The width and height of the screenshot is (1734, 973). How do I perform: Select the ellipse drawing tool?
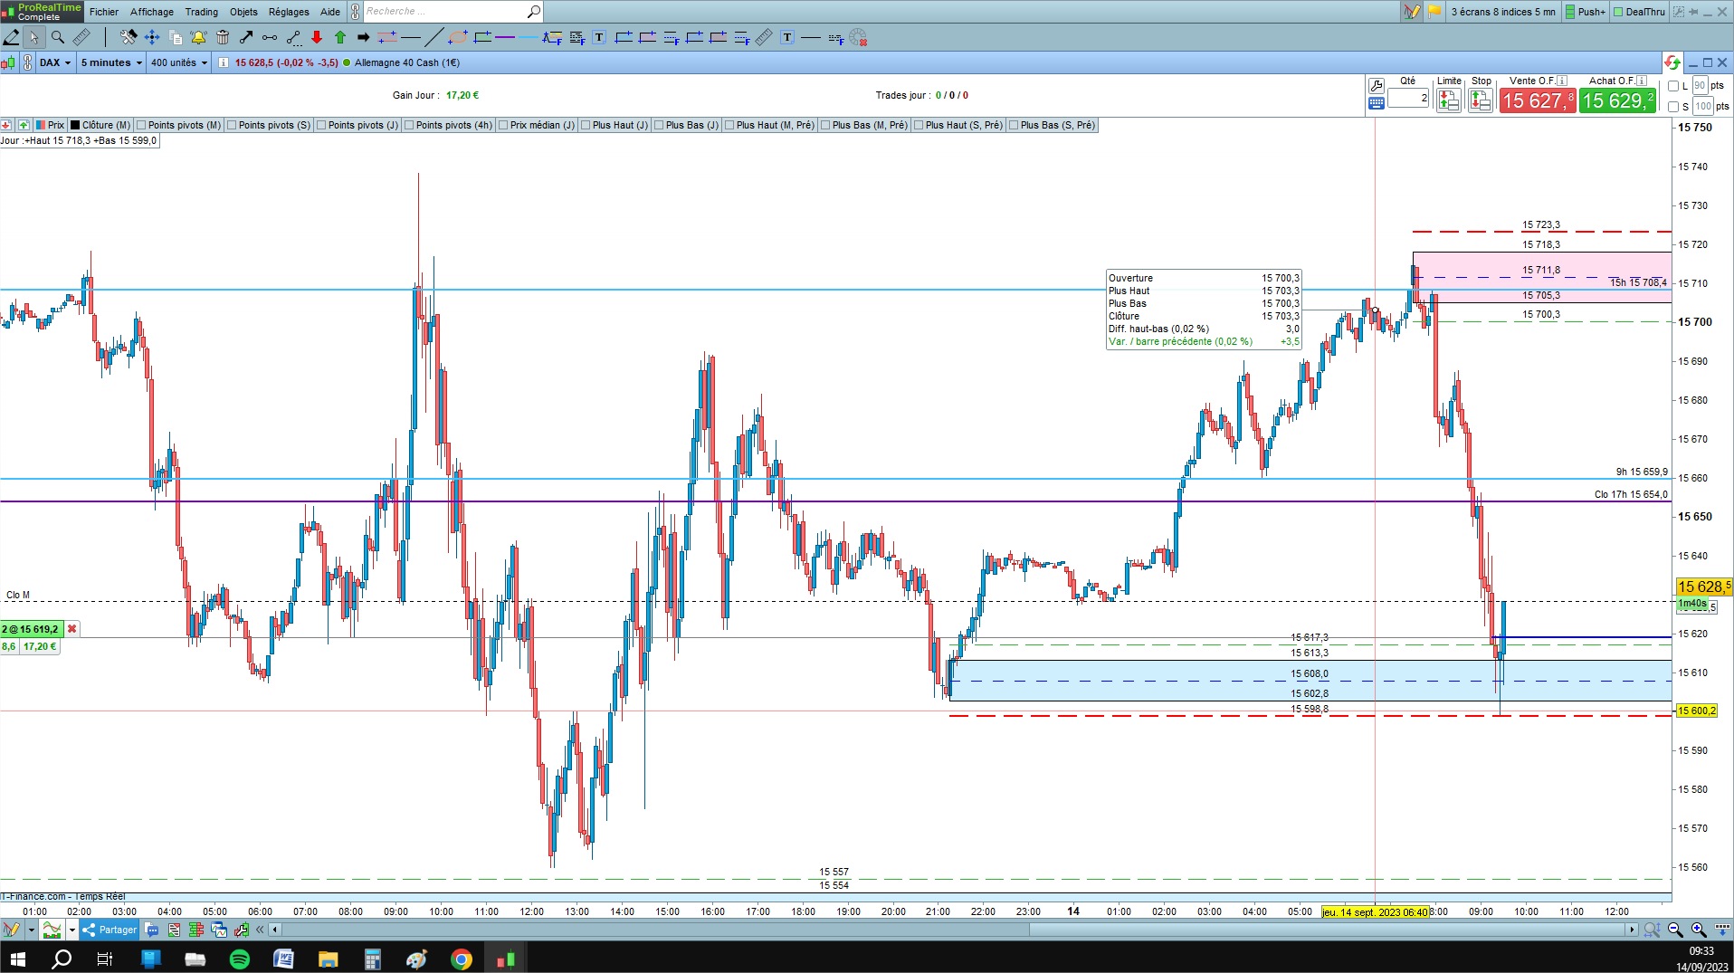point(458,37)
